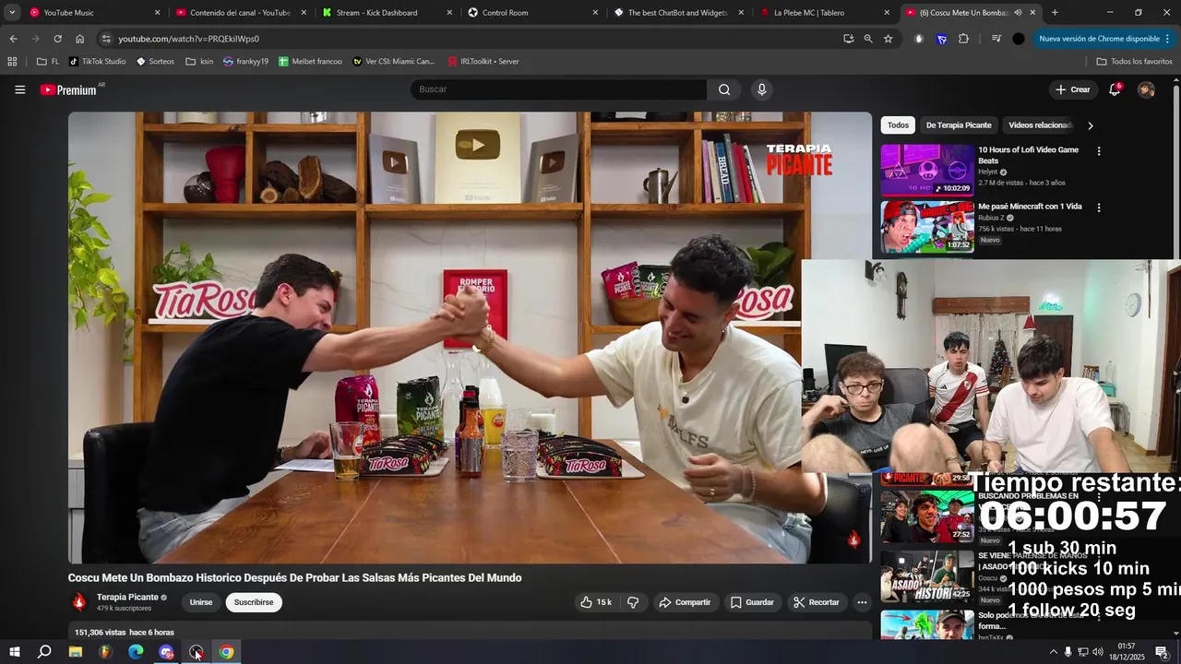Click the install app icon in address bar
The image size is (1181, 664).
point(848,39)
